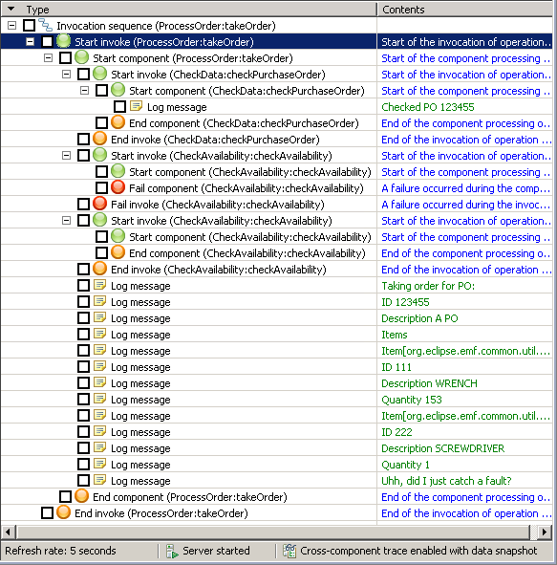The height and width of the screenshot is (565, 557).
Task: Click note icon of 'ID 123455' log message
Action: point(99,301)
